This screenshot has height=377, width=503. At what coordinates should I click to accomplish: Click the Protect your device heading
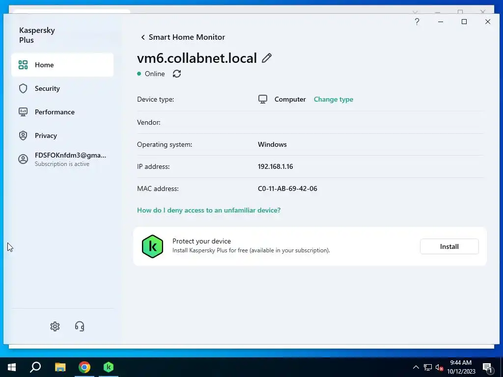tap(201, 241)
